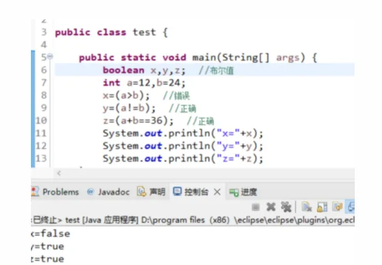
Task: Click 'main(String[] args)' in the method signature
Action: (x=249, y=58)
